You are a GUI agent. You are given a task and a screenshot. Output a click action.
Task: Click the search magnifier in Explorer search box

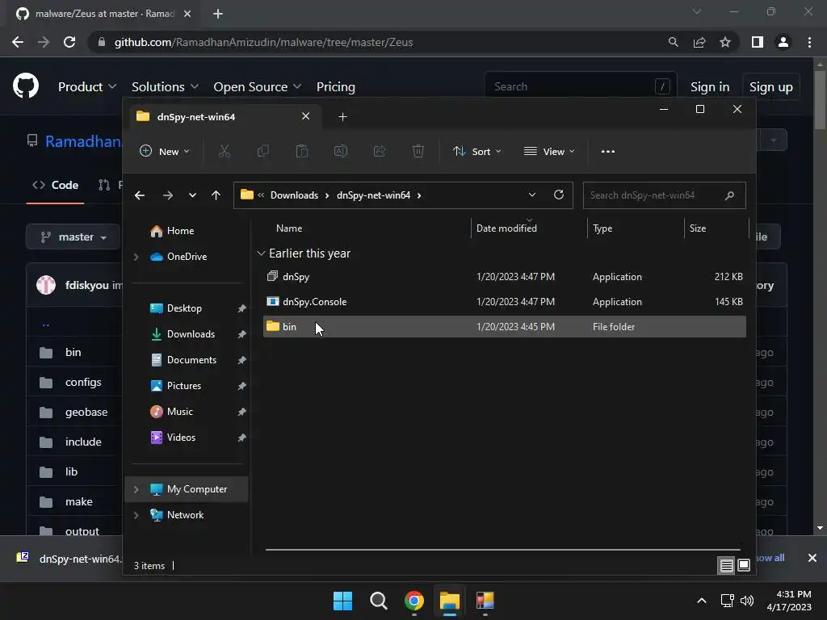click(729, 195)
